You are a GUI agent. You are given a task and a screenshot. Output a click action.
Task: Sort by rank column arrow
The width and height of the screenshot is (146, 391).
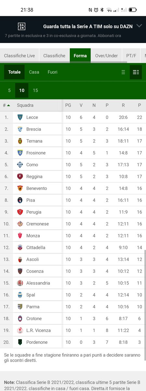[x=8, y=105]
